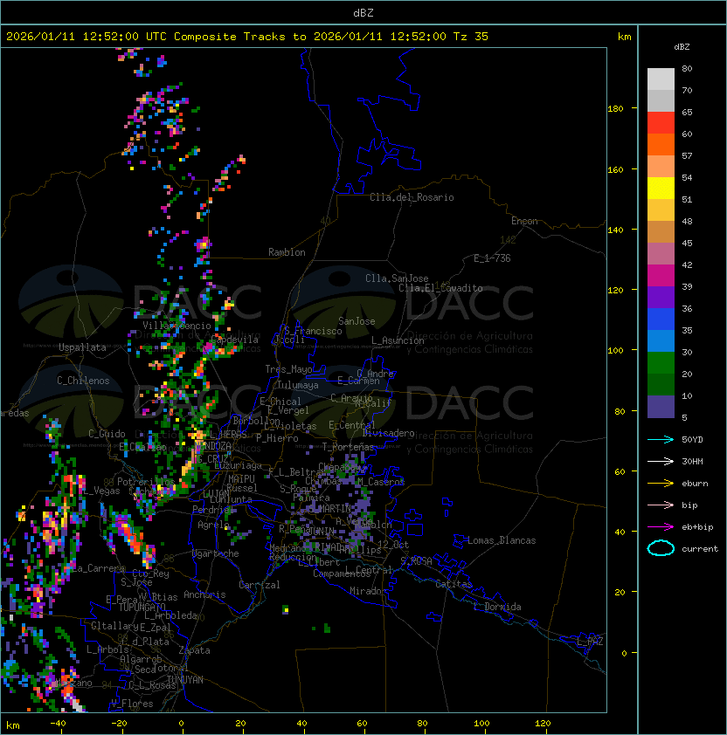The image size is (727, 735).
Task: Click the 'Carrizal' map label
Action: [x=260, y=585]
